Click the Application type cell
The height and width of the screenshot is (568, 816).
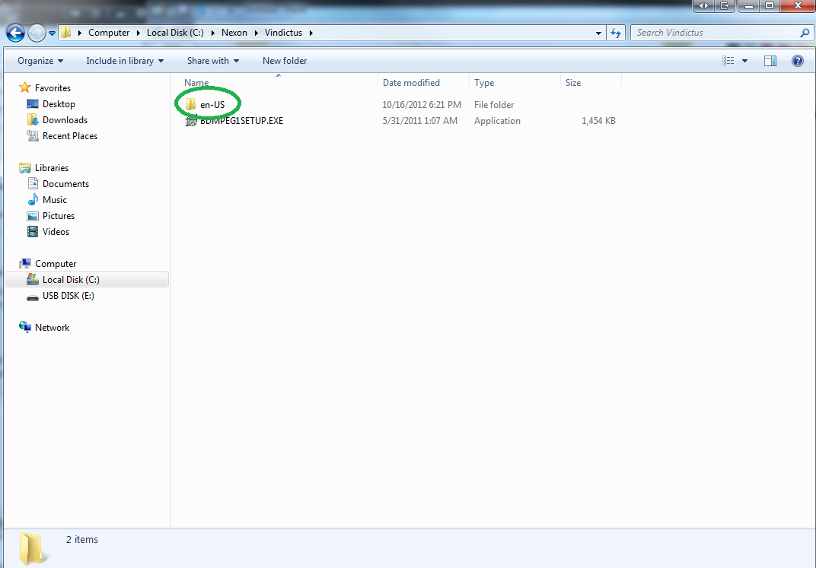(x=497, y=121)
